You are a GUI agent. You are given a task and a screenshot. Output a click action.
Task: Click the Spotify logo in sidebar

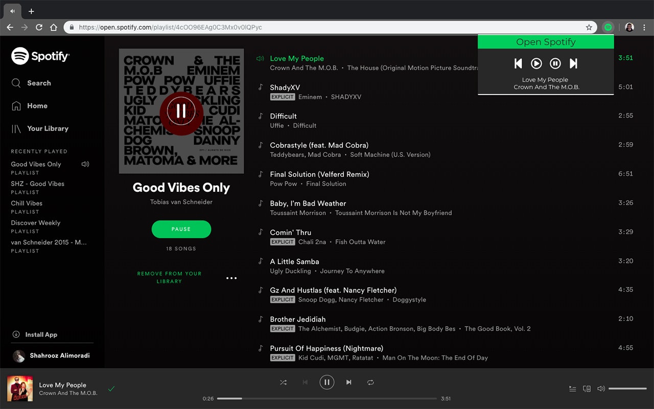(x=40, y=56)
